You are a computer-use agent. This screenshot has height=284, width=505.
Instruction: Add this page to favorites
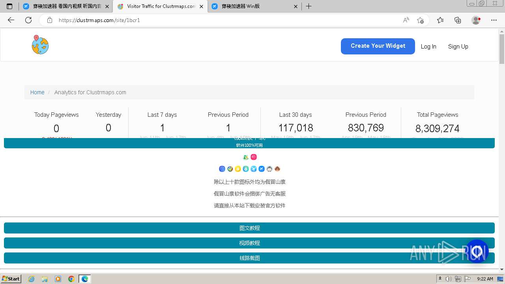(x=420, y=20)
